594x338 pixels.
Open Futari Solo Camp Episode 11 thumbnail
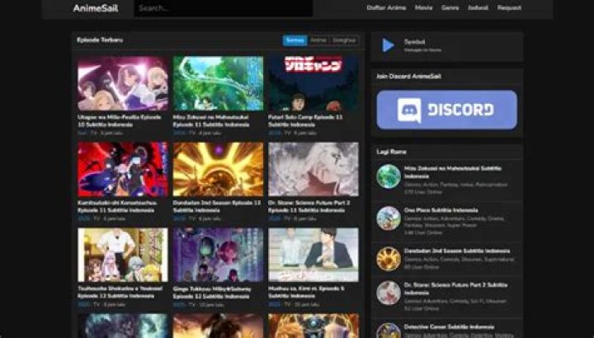(313, 83)
